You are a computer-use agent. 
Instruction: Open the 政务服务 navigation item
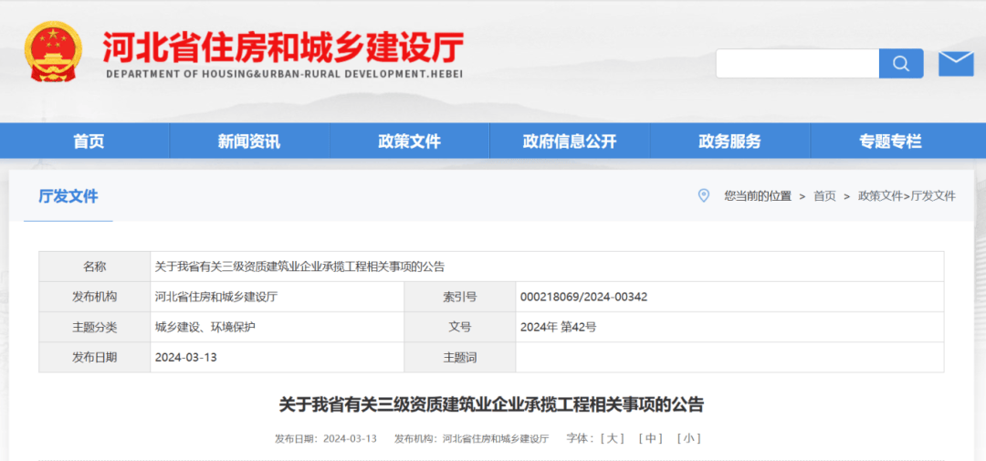point(729,141)
